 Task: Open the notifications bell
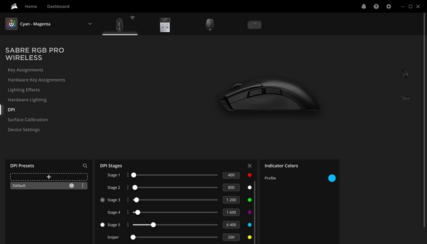tap(363, 6)
